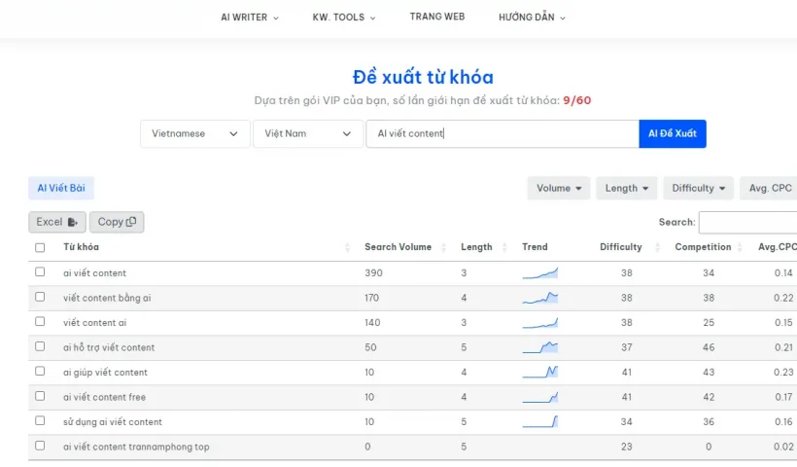Open the AI WRITER menu
The height and width of the screenshot is (467, 797).
pos(250,18)
